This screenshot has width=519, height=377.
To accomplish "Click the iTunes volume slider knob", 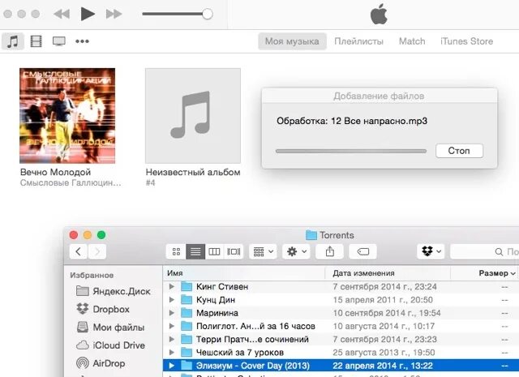I will (208, 14).
